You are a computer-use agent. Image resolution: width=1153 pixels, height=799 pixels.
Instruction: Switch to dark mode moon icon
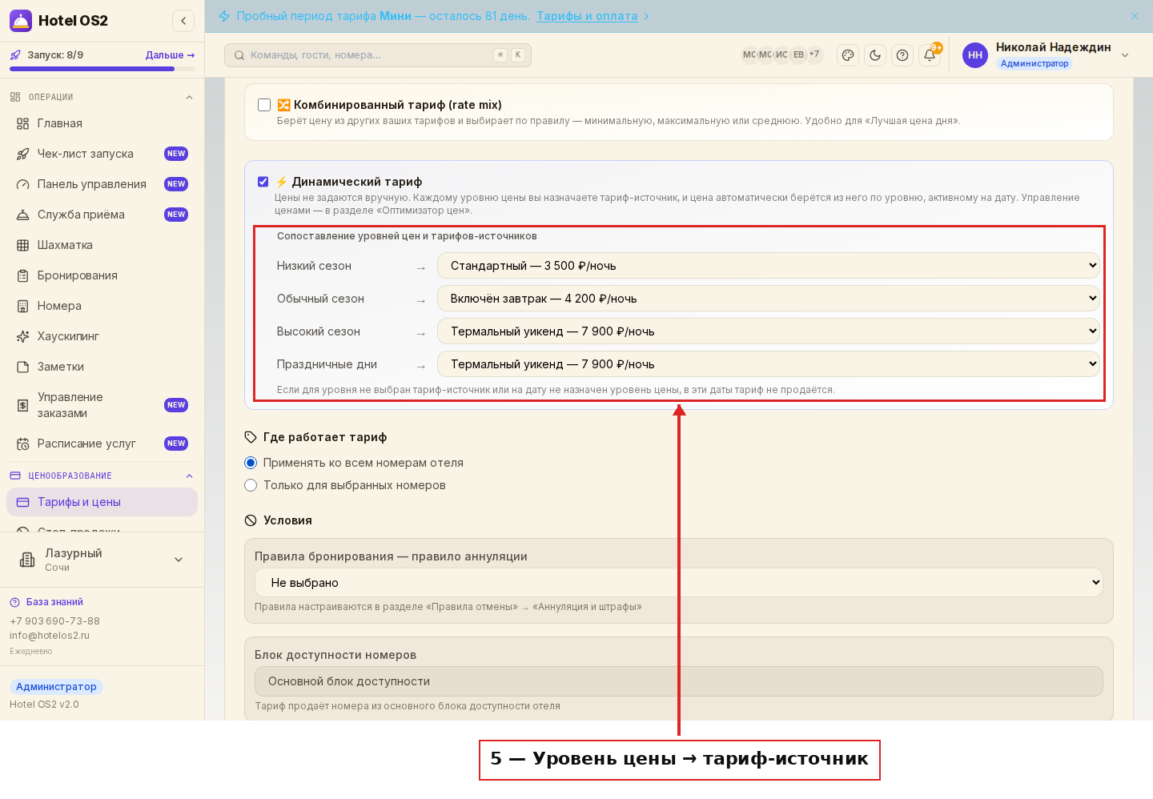point(875,55)
